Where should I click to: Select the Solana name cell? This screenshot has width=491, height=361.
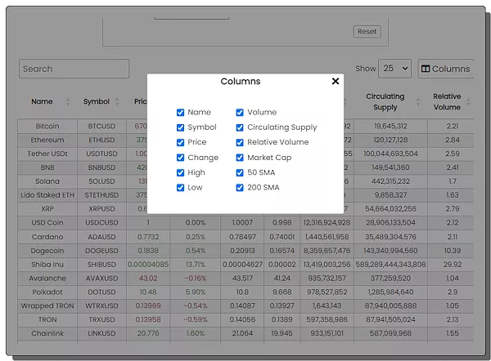(x=47, y=181)
